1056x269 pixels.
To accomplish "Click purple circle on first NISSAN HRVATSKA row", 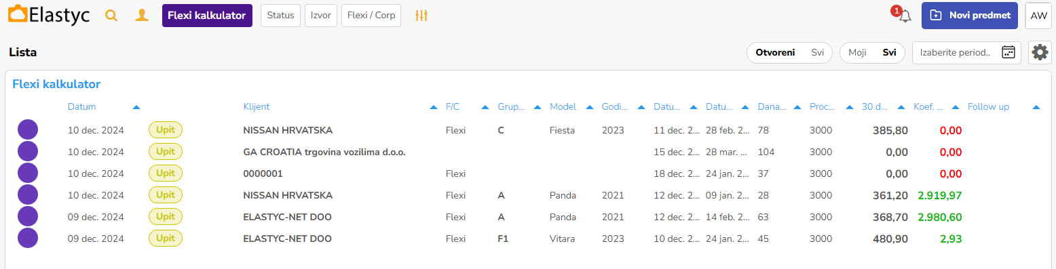I will pos(28,129).
